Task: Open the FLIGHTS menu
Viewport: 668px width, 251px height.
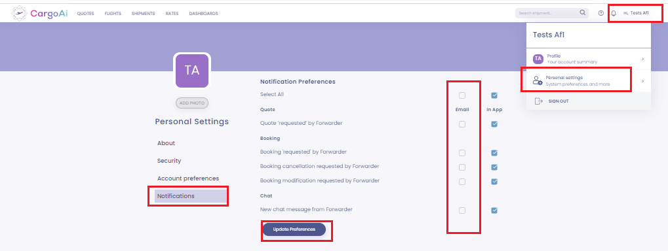Action: pyautogui.click(x=113, y=14)
